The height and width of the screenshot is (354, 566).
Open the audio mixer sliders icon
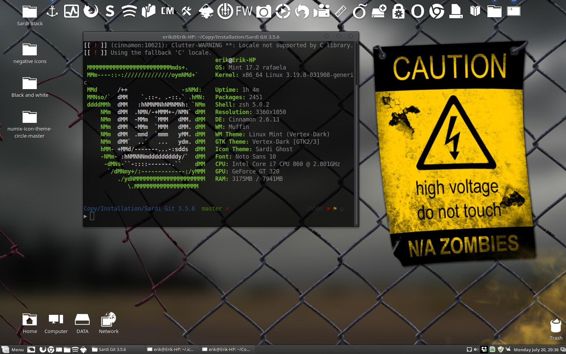click(x=225, y=11)
